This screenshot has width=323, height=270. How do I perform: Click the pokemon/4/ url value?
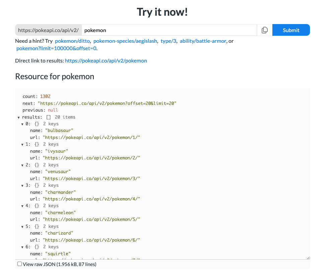coord(91,199)
